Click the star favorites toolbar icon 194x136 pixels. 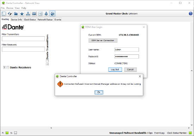[x=22, y=14]
